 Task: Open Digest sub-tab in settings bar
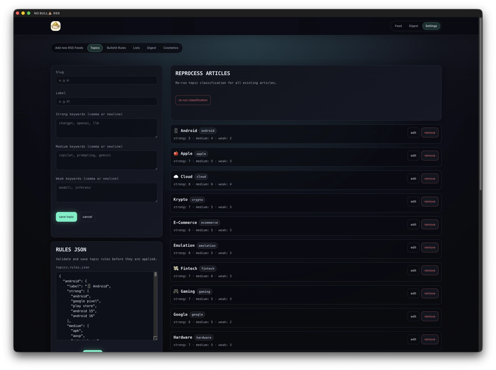[x=151, y=48]
